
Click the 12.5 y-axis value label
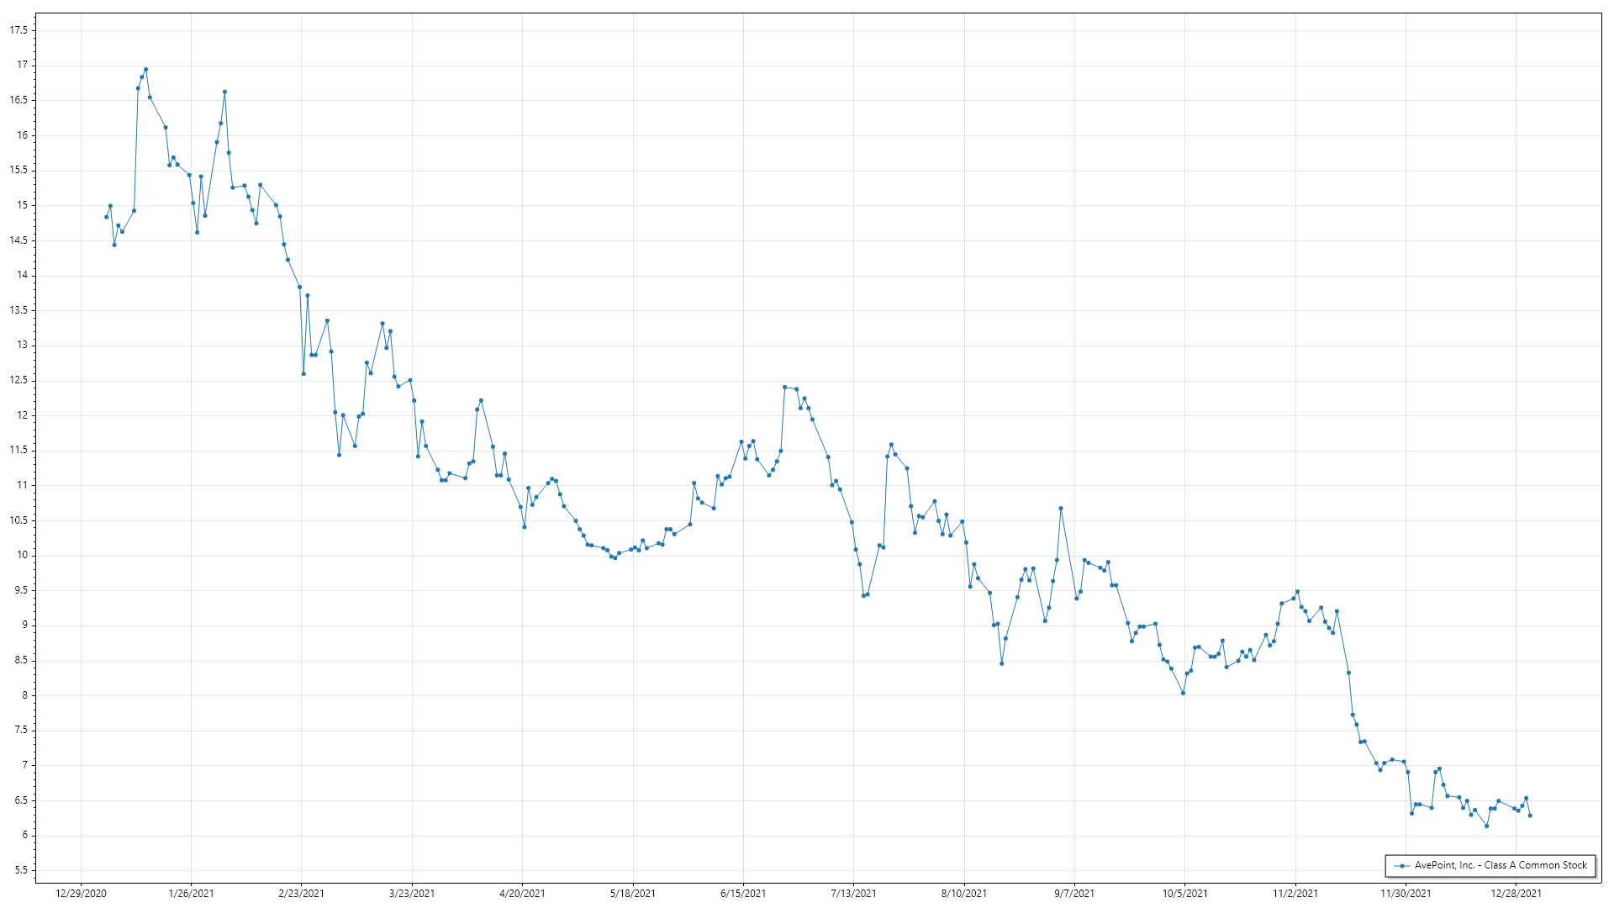pyautogui.click(x=18, y=380)
